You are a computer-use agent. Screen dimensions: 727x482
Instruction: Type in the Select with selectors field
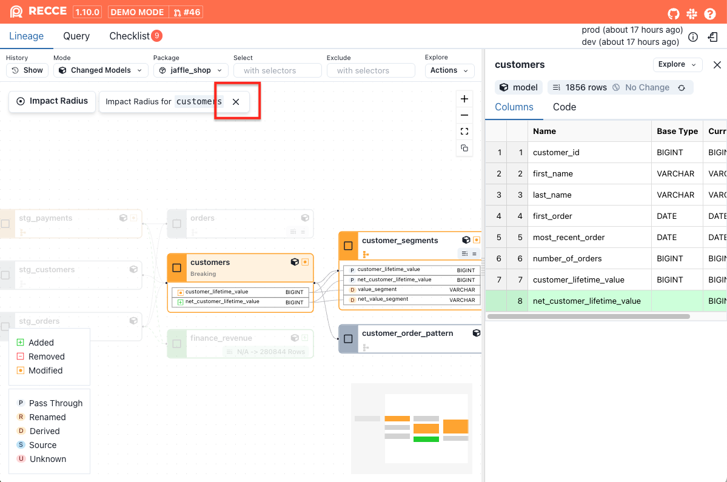(x=277, y=70)
